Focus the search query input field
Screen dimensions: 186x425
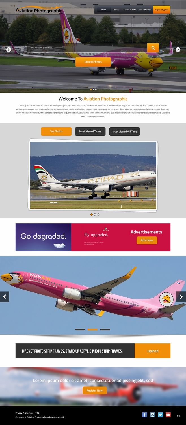[87, 48]
